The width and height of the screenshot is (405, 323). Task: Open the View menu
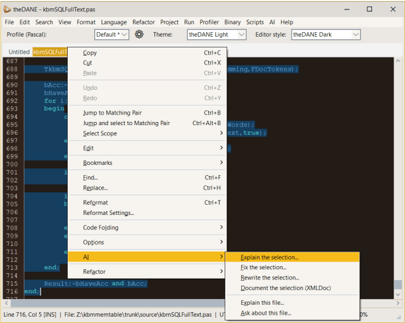pyautogui.click(x=65, y=22)
